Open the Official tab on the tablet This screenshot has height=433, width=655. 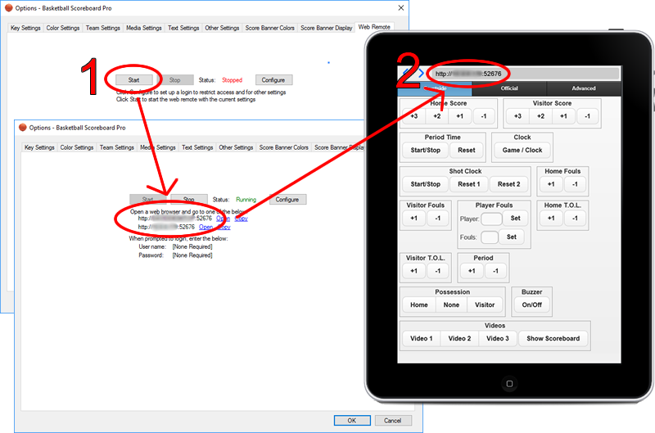(509, 88)
